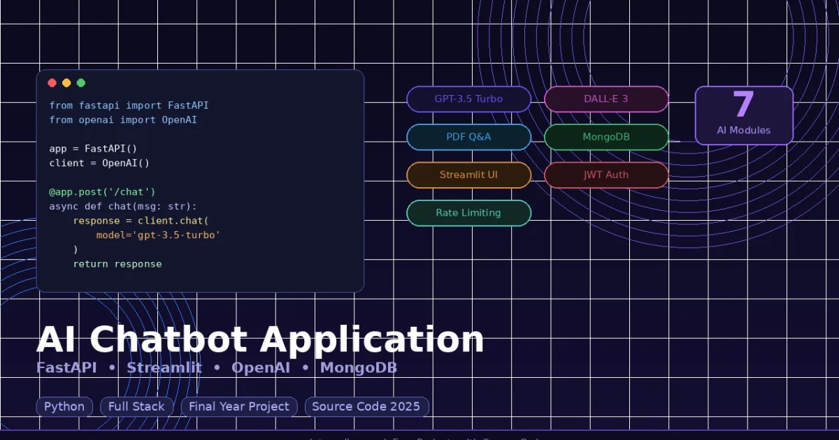Screen dimensions: 839x440
Task: Click the 7 AI Modules badge
Action: click(x=743, y=115)
